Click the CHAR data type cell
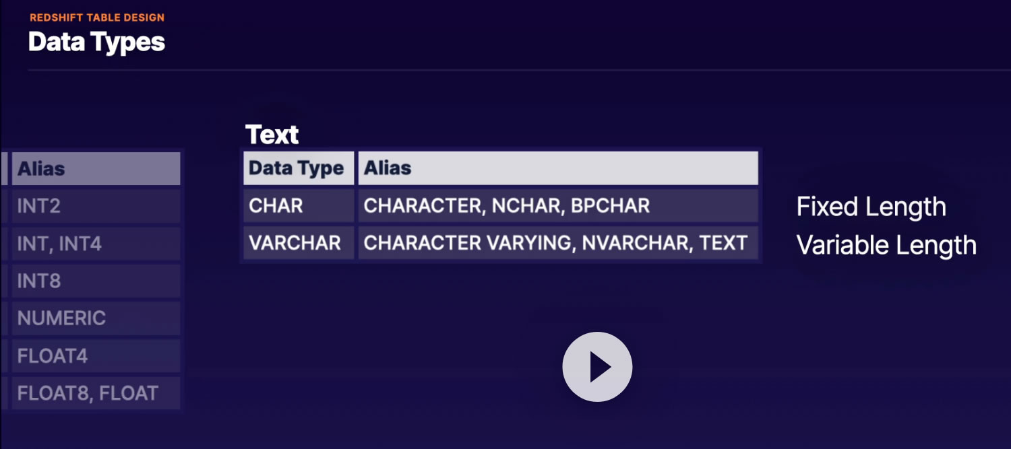This screenshot has width=1011, height=449. point(297,206)
